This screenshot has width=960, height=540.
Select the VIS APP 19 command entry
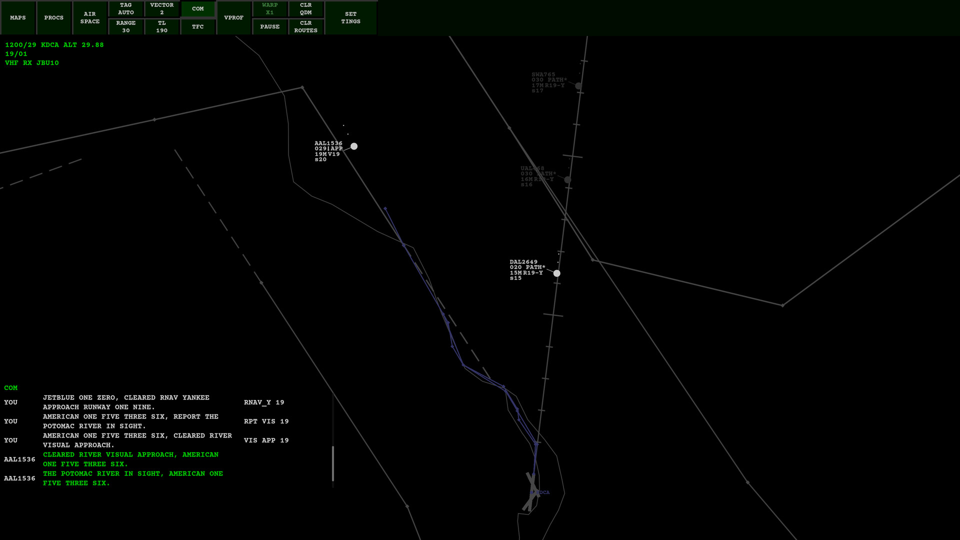click(266, 440)
